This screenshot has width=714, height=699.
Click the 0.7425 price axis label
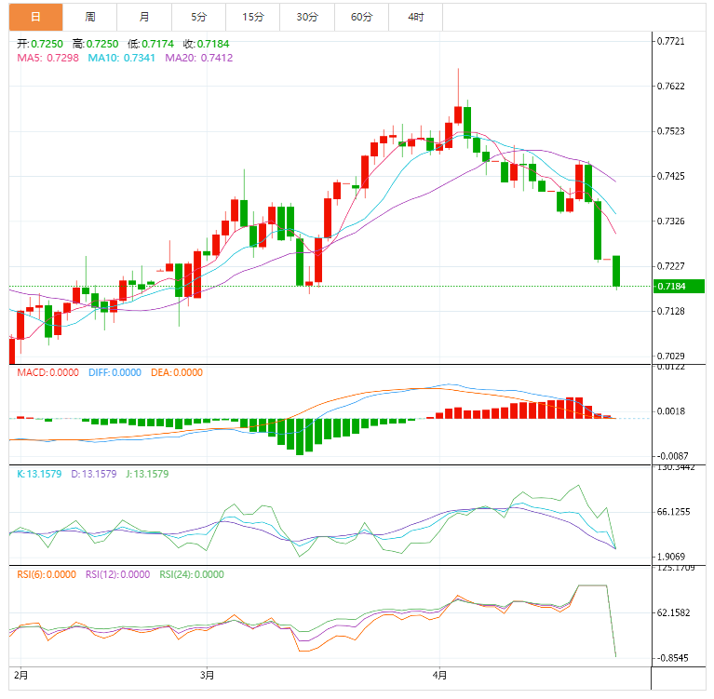point(671,176)
